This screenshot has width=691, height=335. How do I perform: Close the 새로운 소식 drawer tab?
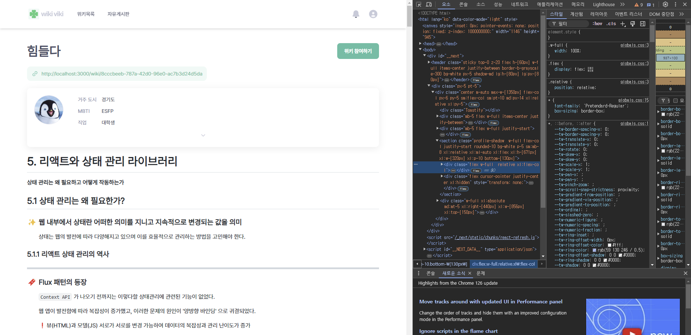point(469,273)
